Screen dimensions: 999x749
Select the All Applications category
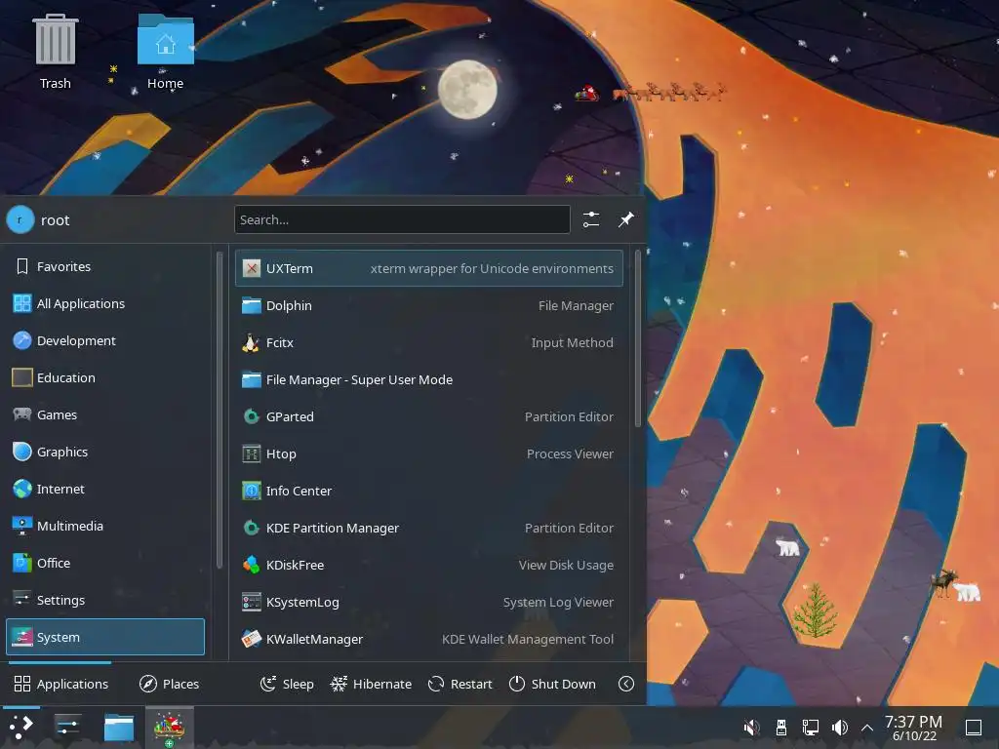coord(105,303)
